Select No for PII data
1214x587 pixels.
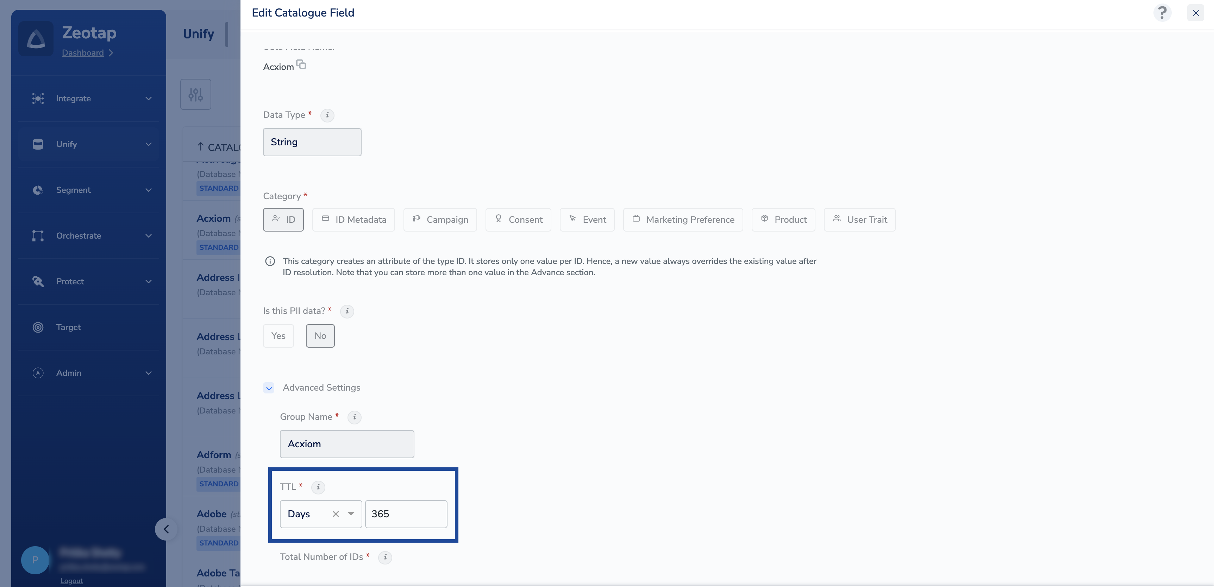click(320, 336)
